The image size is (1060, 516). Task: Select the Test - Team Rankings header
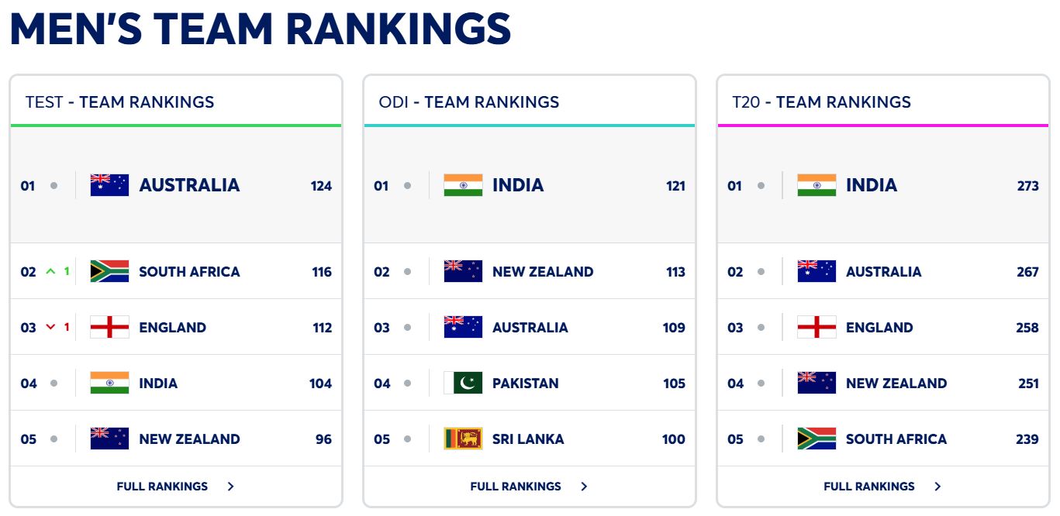(119, 101)
